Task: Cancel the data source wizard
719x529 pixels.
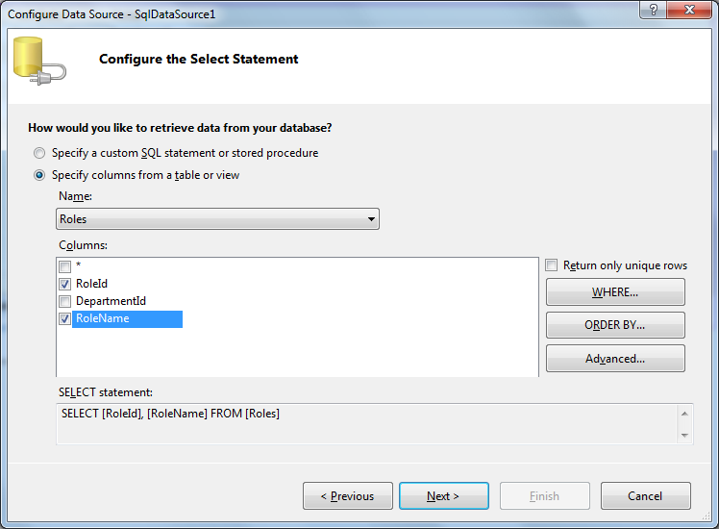Action: (x=645, y=496)
